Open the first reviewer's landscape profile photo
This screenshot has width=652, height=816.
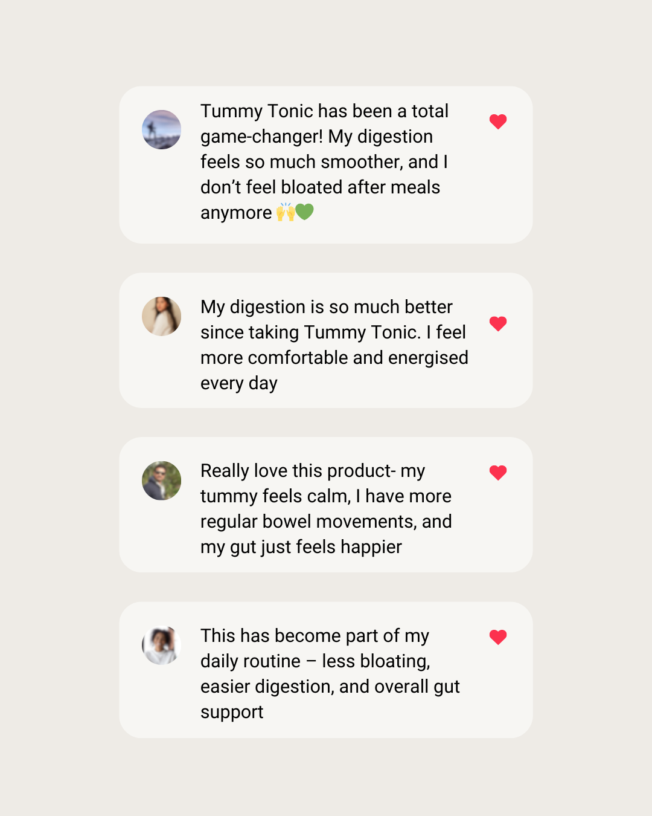click(x=162, y=129)
